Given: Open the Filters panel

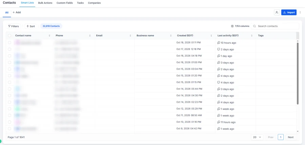Looking at the screenshot, I should point(14,26).
